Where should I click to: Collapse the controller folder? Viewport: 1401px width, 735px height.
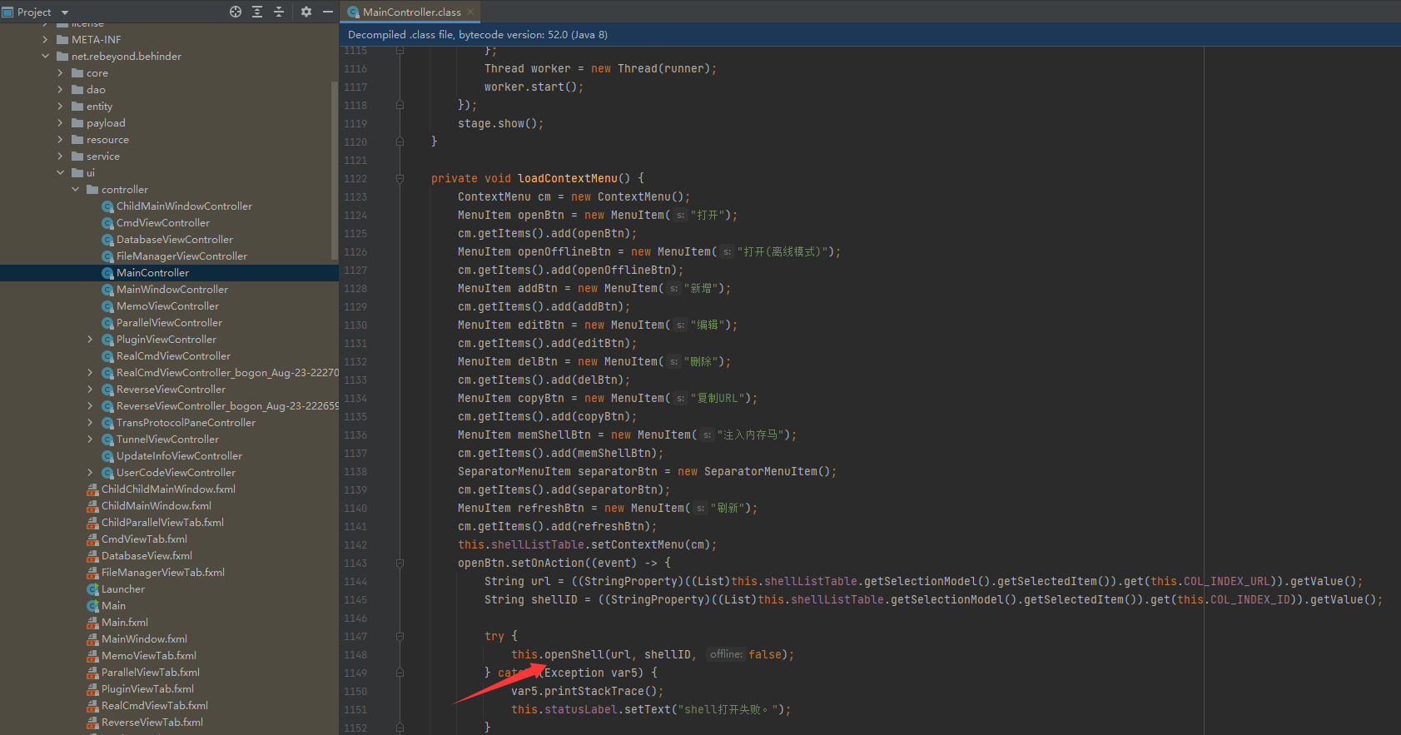(76, 190)
